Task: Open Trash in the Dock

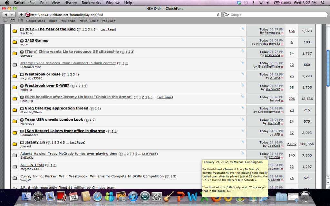Action: pos(305,197)
